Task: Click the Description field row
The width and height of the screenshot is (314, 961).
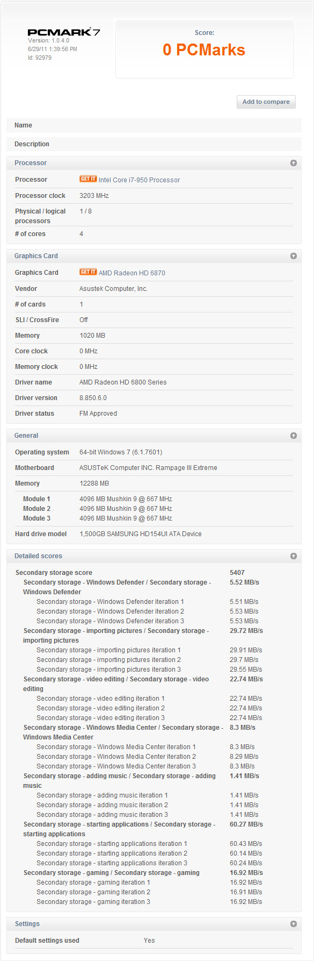Action: click(154, 144)
